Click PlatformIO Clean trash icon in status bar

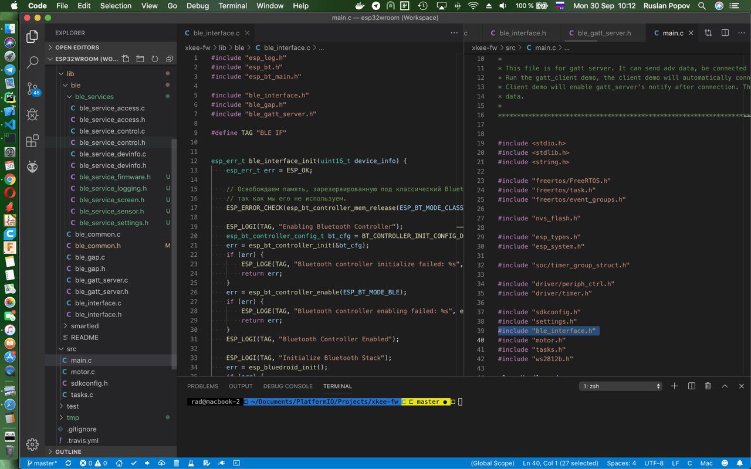tap(177, 463)
